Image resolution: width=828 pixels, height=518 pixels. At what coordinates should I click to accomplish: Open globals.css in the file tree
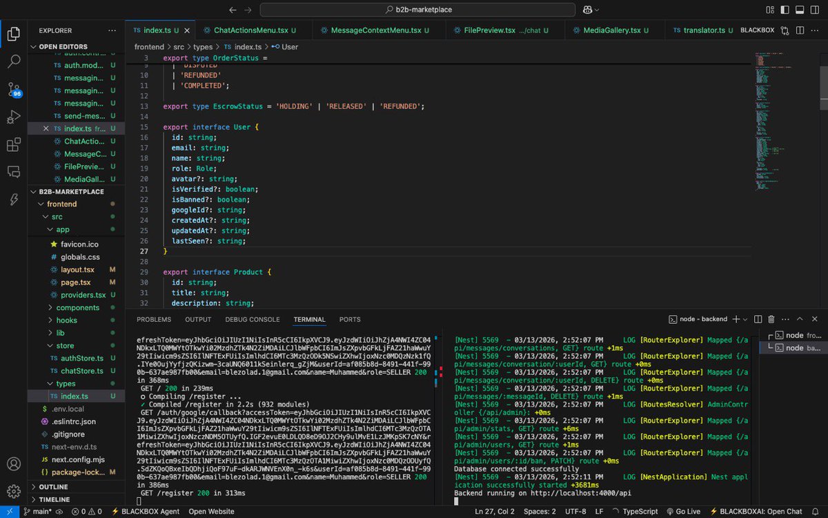coord(80,257)
